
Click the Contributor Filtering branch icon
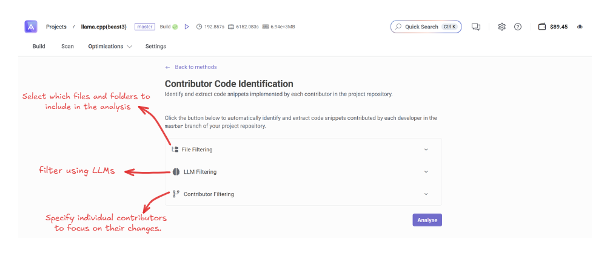pos(176,194)
